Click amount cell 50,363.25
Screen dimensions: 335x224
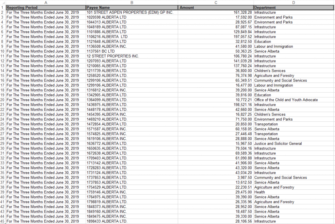pyautogui.click(x=216, y=51)
